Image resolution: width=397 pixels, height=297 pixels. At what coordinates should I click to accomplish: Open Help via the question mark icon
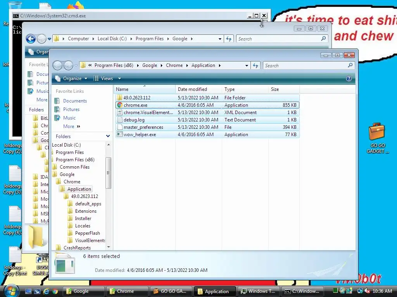click(349, 79)
